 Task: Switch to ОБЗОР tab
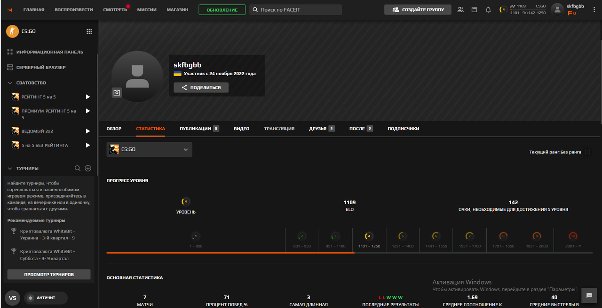[114, 129]
